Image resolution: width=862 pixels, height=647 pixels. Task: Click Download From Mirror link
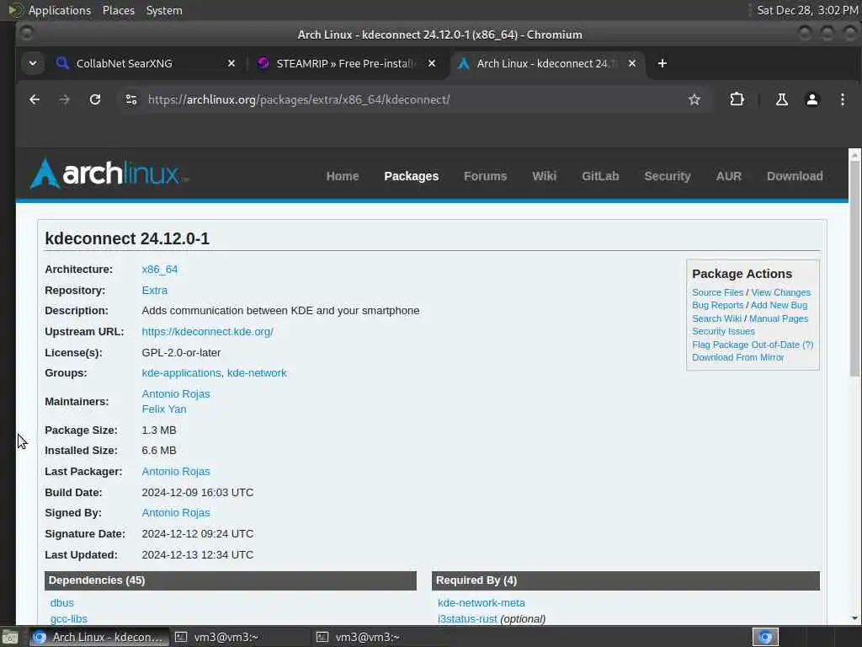pyautogui.click(x=737, y=357)
